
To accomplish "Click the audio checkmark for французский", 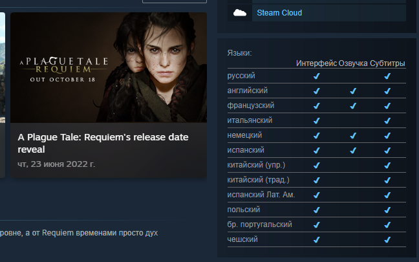I will pos(353,106).
